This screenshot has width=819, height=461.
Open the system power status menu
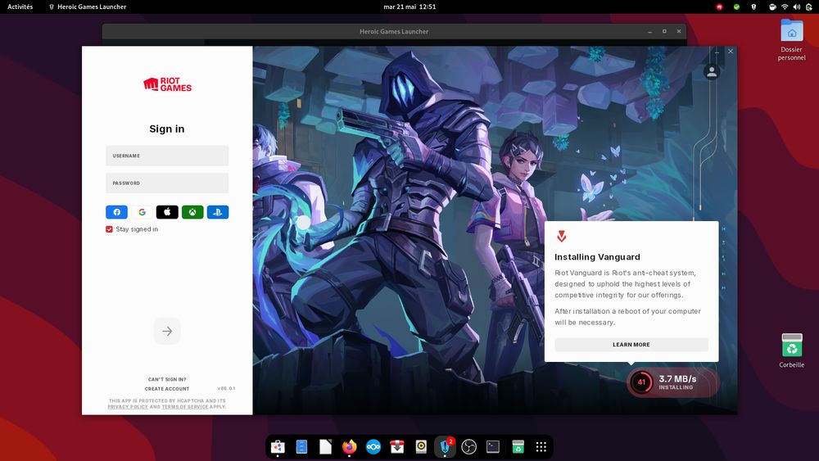coord(808,7)
